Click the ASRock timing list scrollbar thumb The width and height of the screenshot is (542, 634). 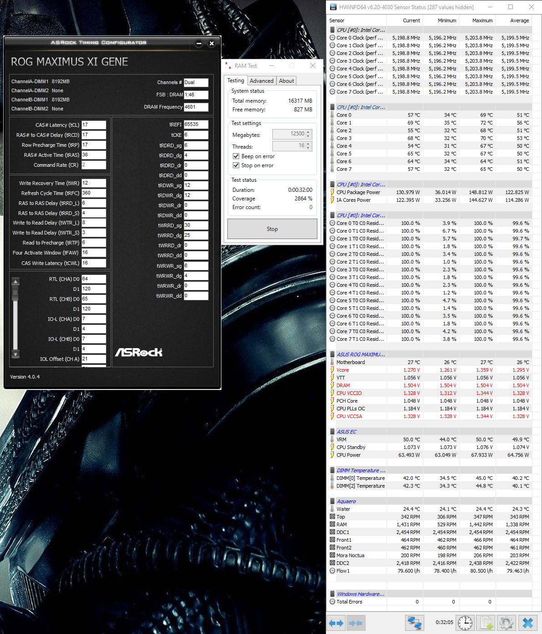(15, 293)
